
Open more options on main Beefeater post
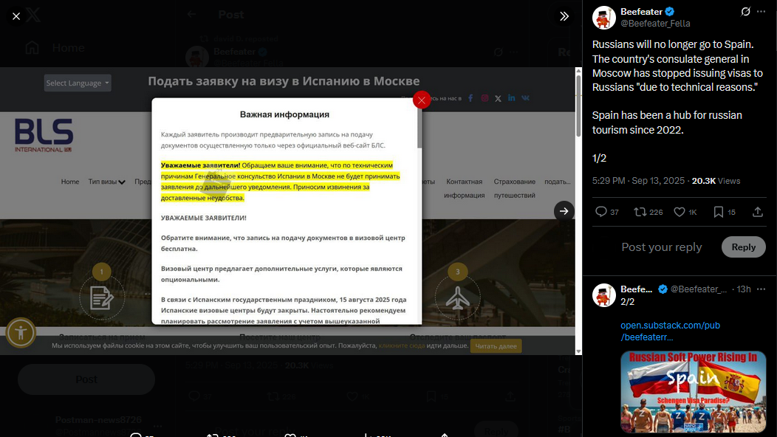(x=761, y=11)
